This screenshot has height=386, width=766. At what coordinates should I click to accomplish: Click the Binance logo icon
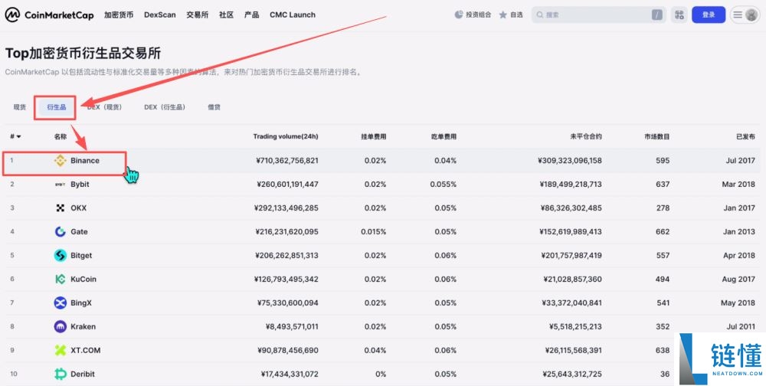60,161
